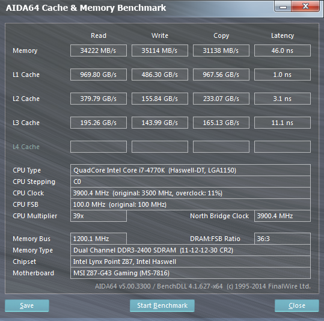Click the Motherboard MSI Z87-G43 field
Image resolution: width=324 pixels, height=321 pixels.
click(191, 273)
